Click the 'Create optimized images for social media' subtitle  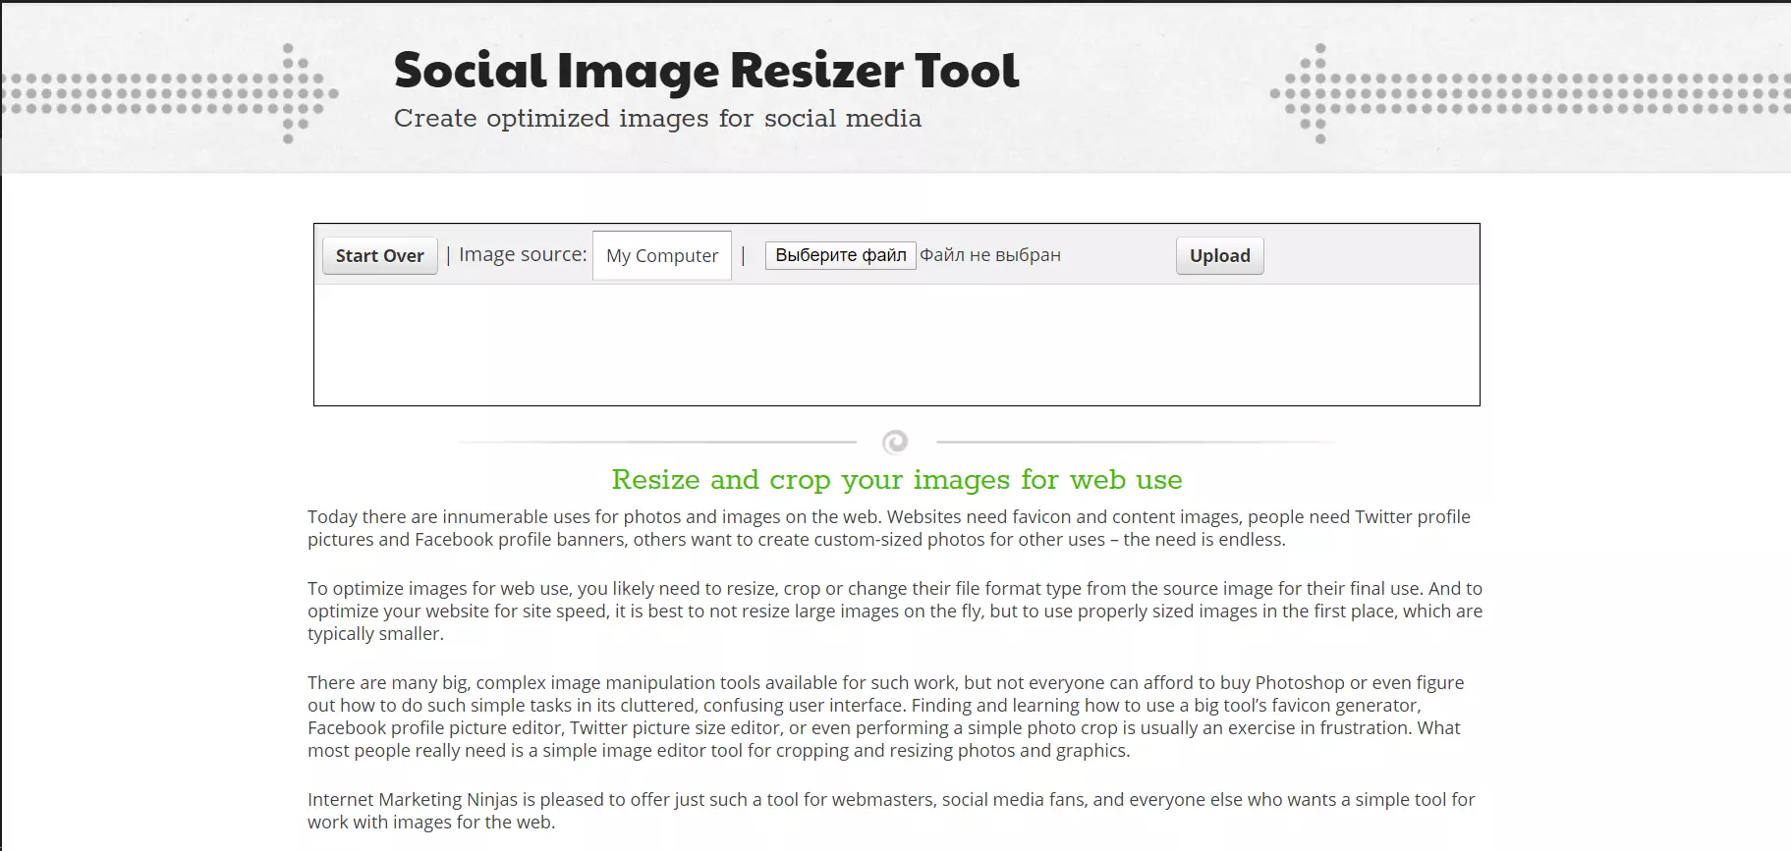tap(657, 119)
